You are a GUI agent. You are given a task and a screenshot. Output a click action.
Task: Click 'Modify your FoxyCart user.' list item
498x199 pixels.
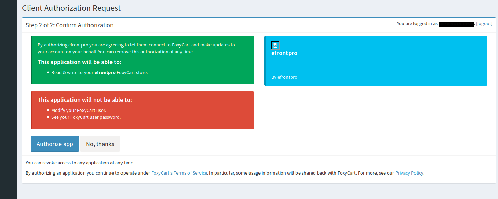click(79, 111)
